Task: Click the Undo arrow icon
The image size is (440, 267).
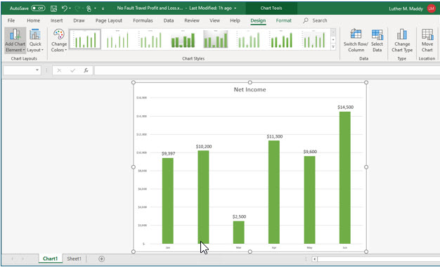Action: tap(65, 8)
